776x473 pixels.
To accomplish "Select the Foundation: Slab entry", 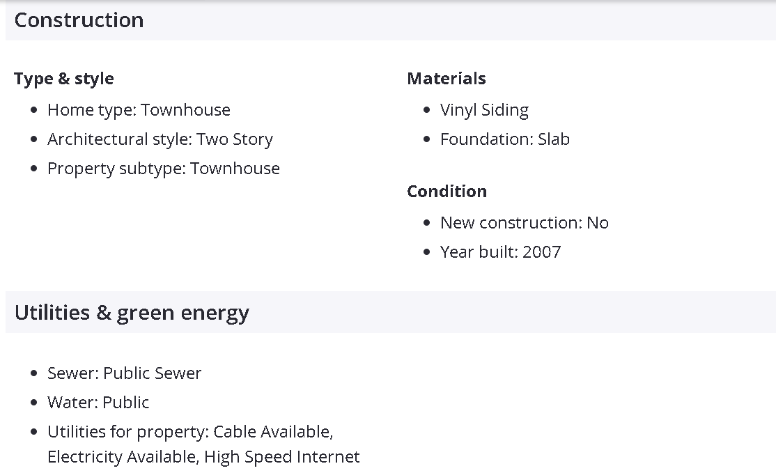I will pyautogui.click(x=505, y=139).
